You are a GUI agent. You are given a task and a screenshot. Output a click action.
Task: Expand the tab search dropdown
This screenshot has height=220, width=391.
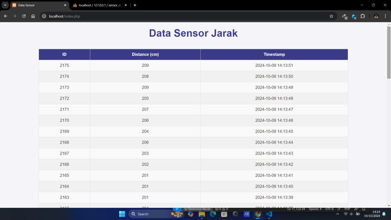(5, 5)
